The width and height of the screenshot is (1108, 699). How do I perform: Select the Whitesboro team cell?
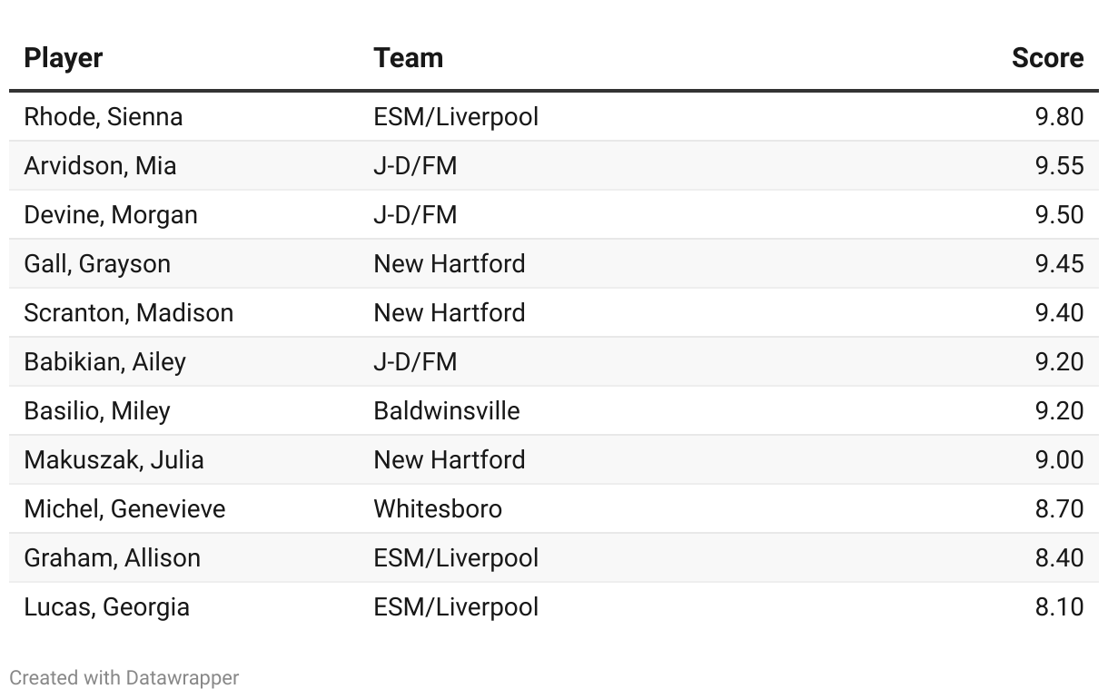point(437,509)
